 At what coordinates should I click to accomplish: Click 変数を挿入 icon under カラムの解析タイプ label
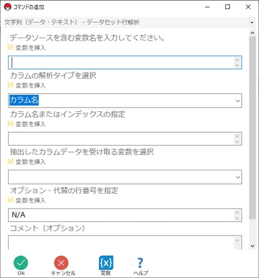pos(10,85)
